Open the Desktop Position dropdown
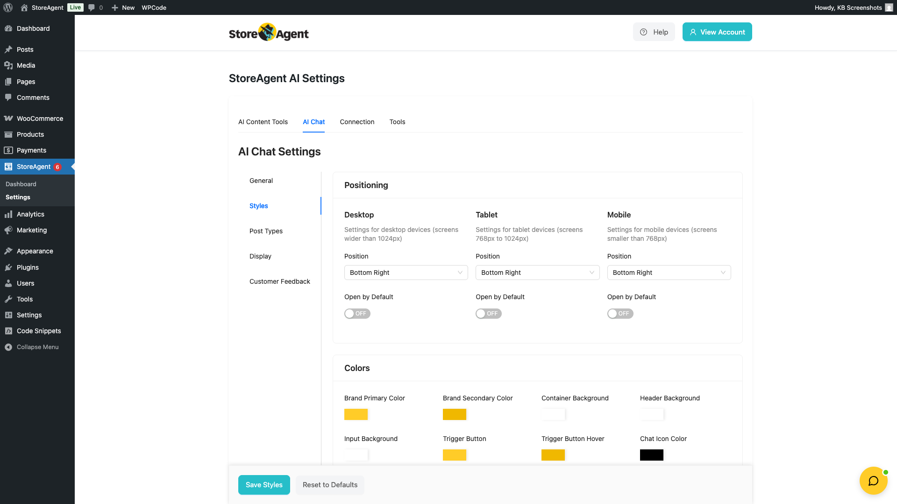 click(406, 273)
